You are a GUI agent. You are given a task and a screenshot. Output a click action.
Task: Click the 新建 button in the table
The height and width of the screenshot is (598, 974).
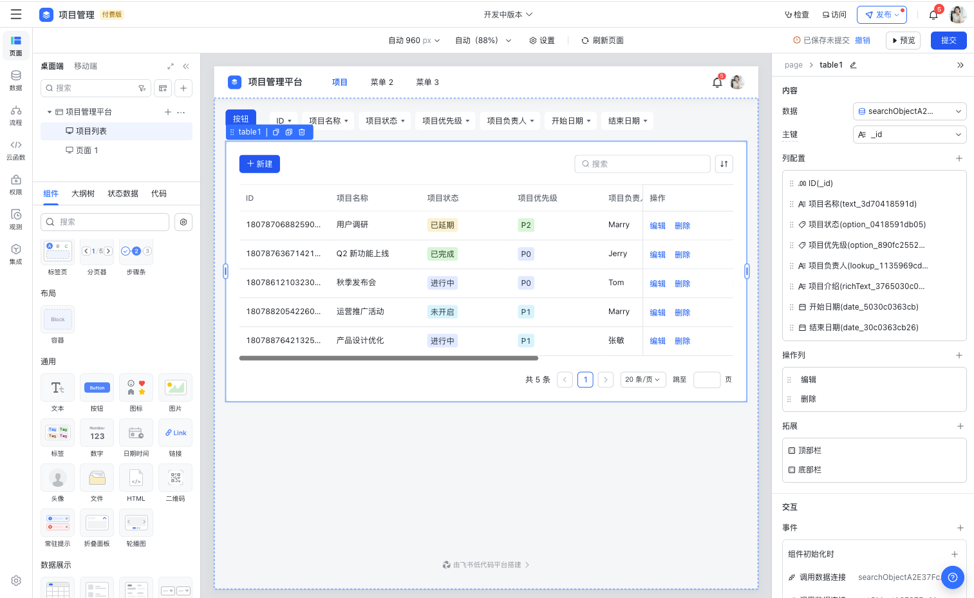(x=259, y=164)
